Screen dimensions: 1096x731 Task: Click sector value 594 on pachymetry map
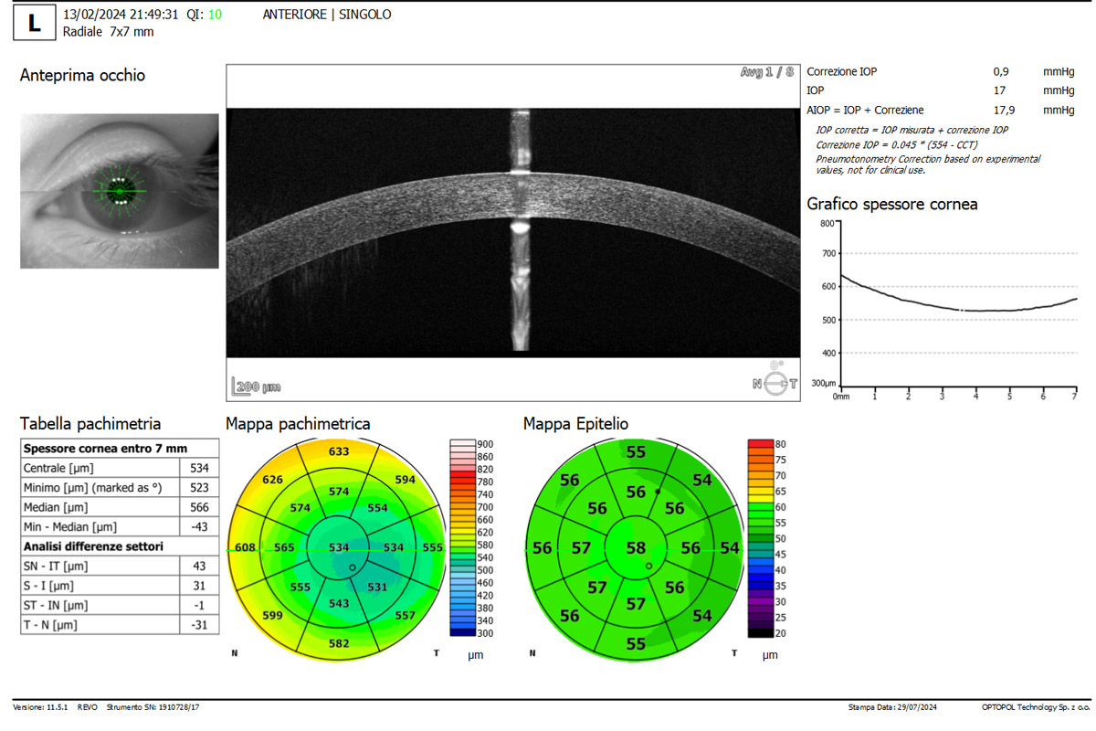(405, 479)
